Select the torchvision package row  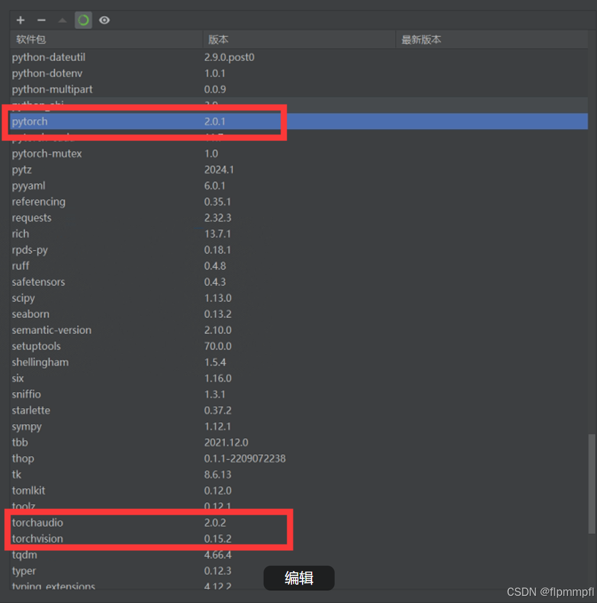(298, 539)
